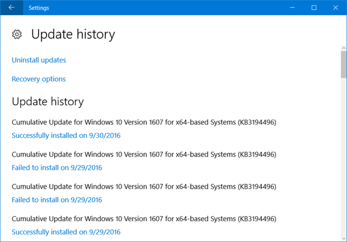347x242 pixels.
Task: View details of 9/30/2016 successful install
Action: pos(66,135)
